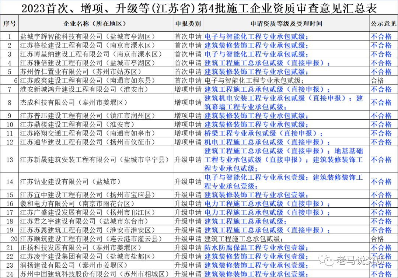Click 建筑工程施工总承包贰级 in 江苏顺筑 row

pos(286,239)
